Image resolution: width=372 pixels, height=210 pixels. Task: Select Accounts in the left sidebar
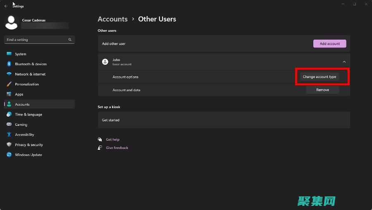tap(22, 104)
